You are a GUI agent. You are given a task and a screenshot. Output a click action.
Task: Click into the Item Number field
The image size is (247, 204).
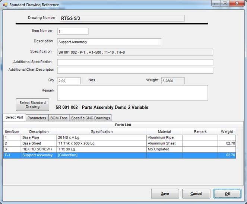click(73, 31)
